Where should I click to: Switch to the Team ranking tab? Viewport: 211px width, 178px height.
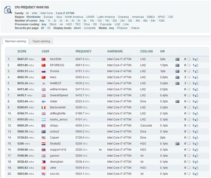pyautogui.click(x=41, y=41)
